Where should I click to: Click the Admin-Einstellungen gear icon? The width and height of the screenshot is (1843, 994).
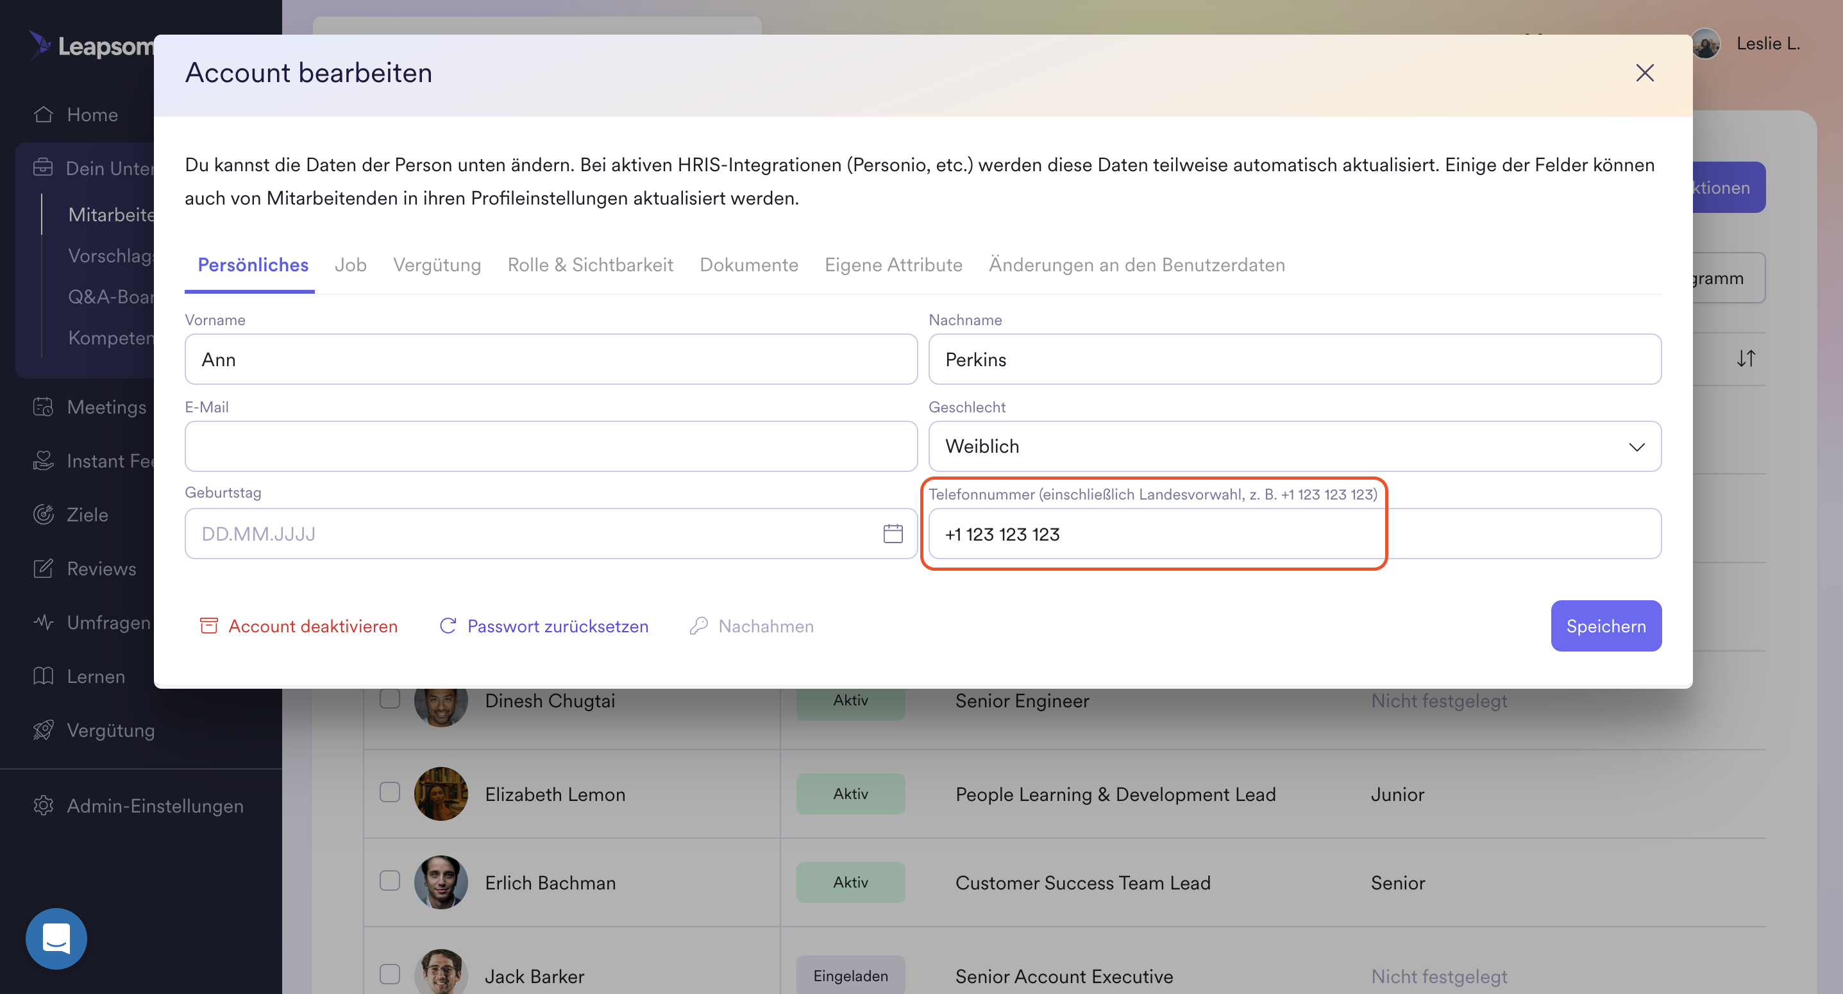(44, 805)
